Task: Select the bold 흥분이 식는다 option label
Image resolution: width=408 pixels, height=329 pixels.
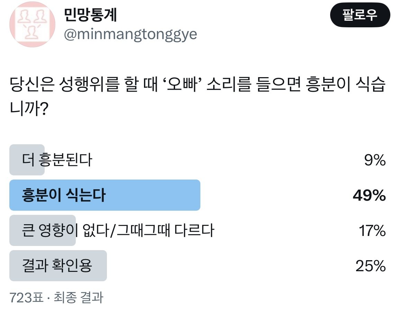Action: (64, 195)
